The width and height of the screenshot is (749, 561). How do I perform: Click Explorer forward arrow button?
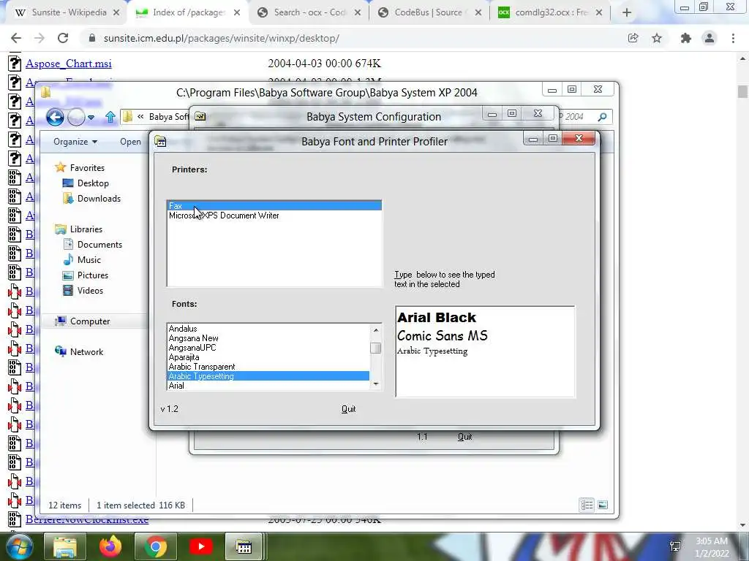point(76,117)
